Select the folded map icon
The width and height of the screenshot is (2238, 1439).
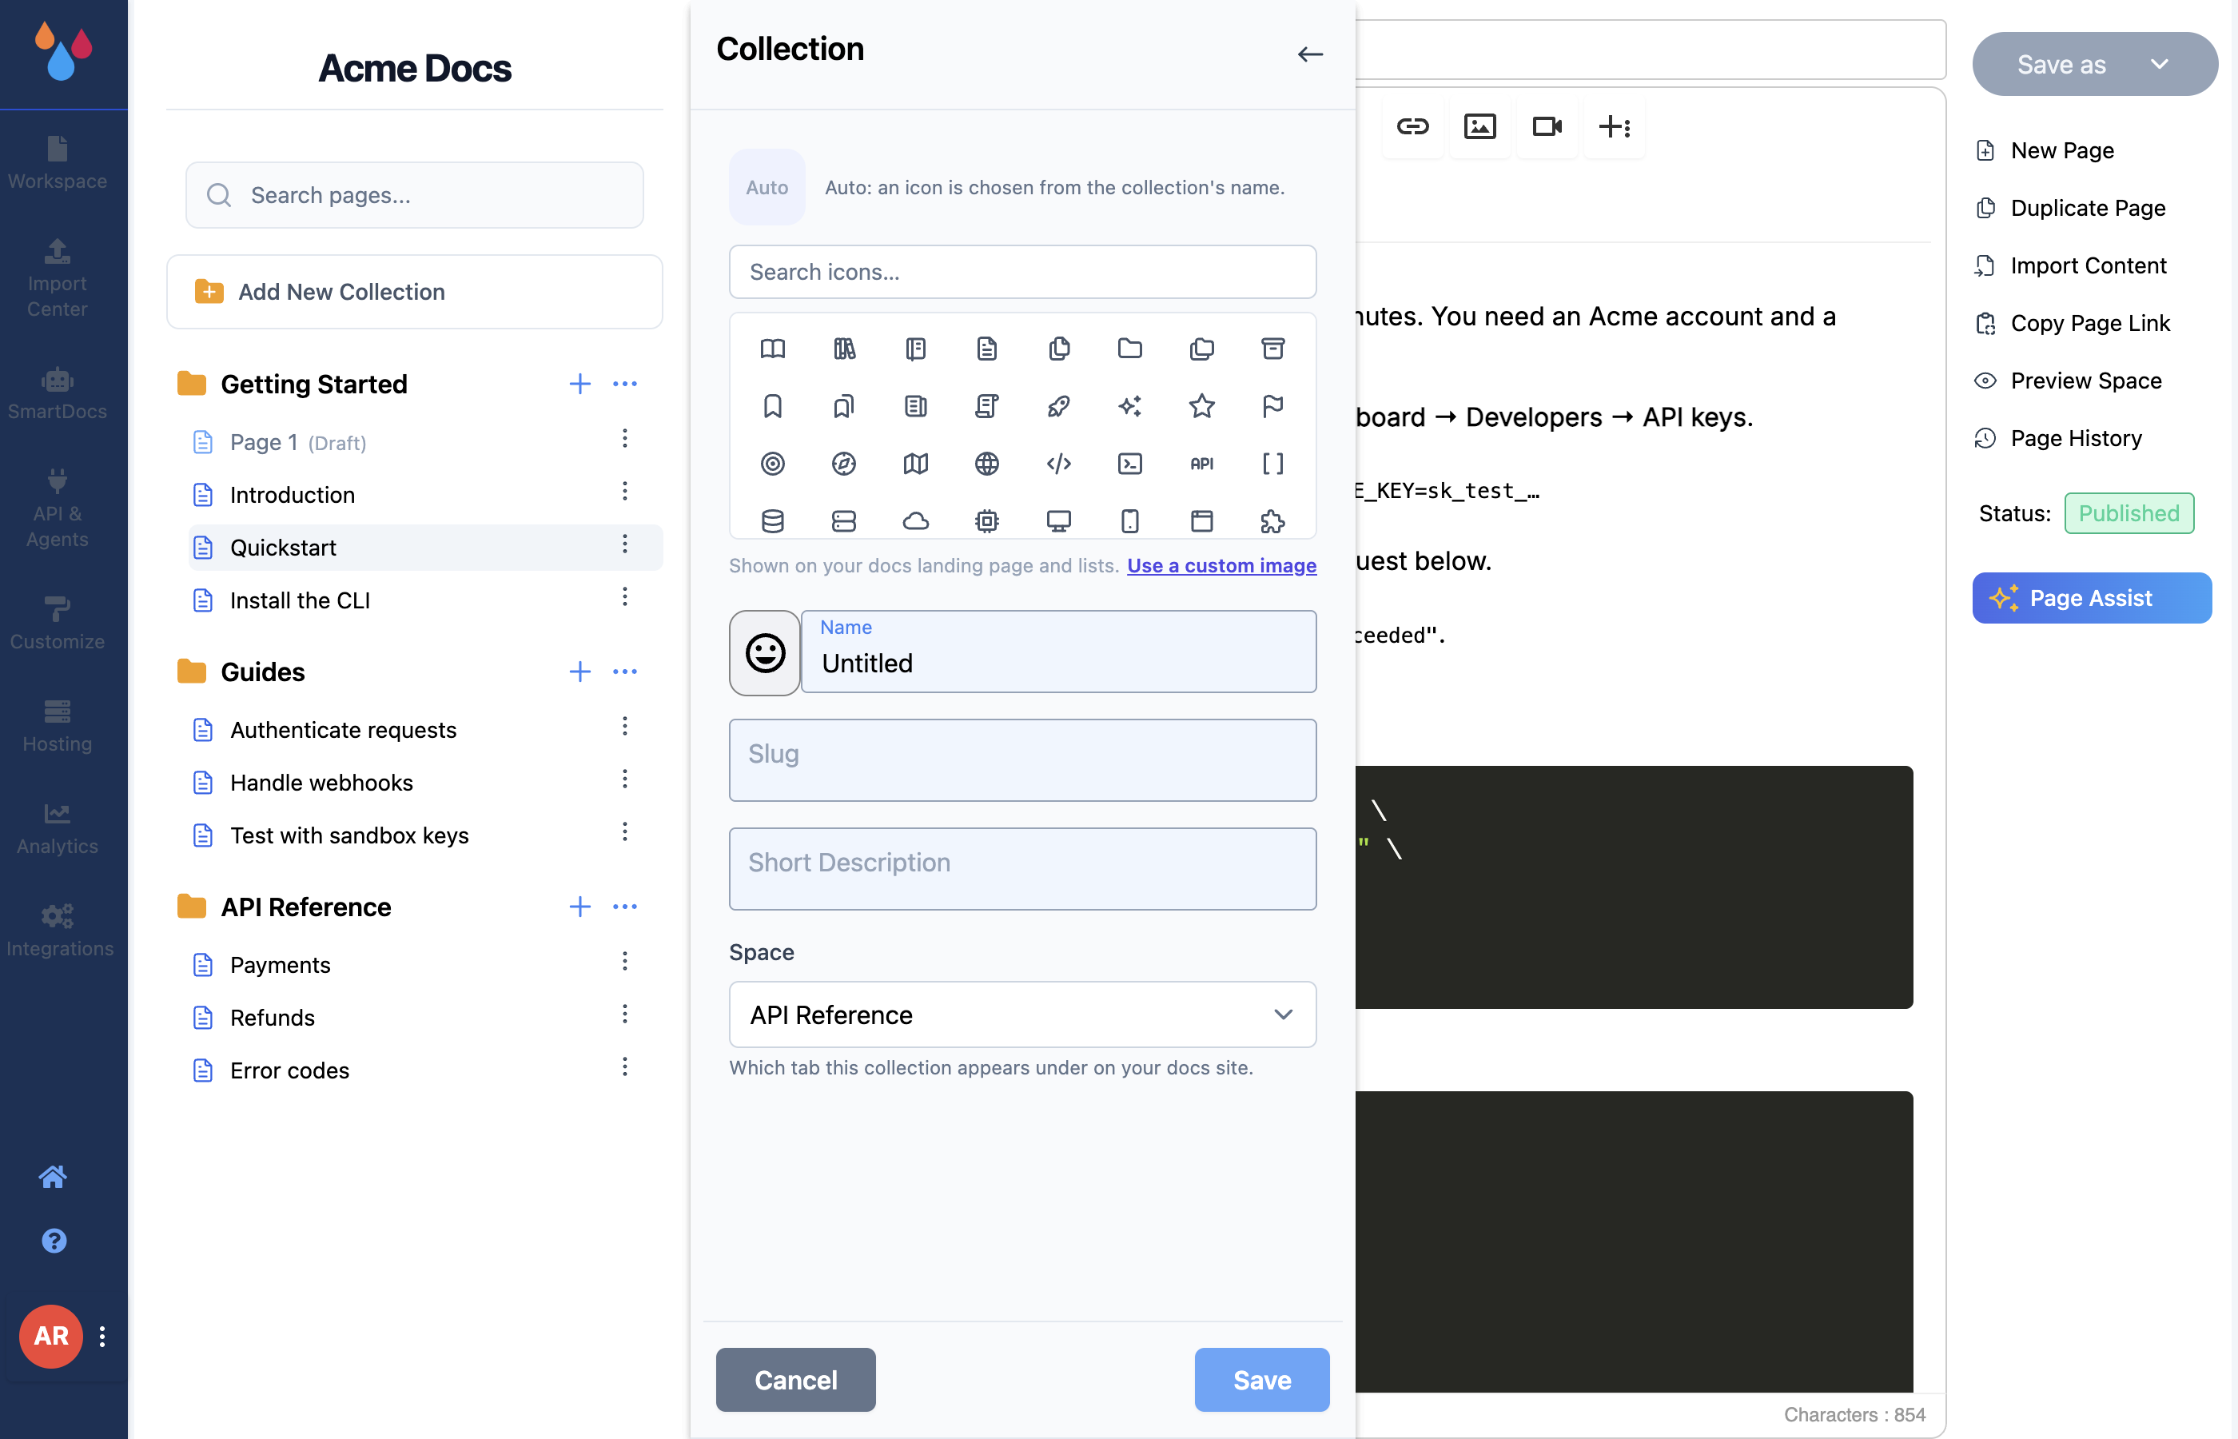[915, 464]
